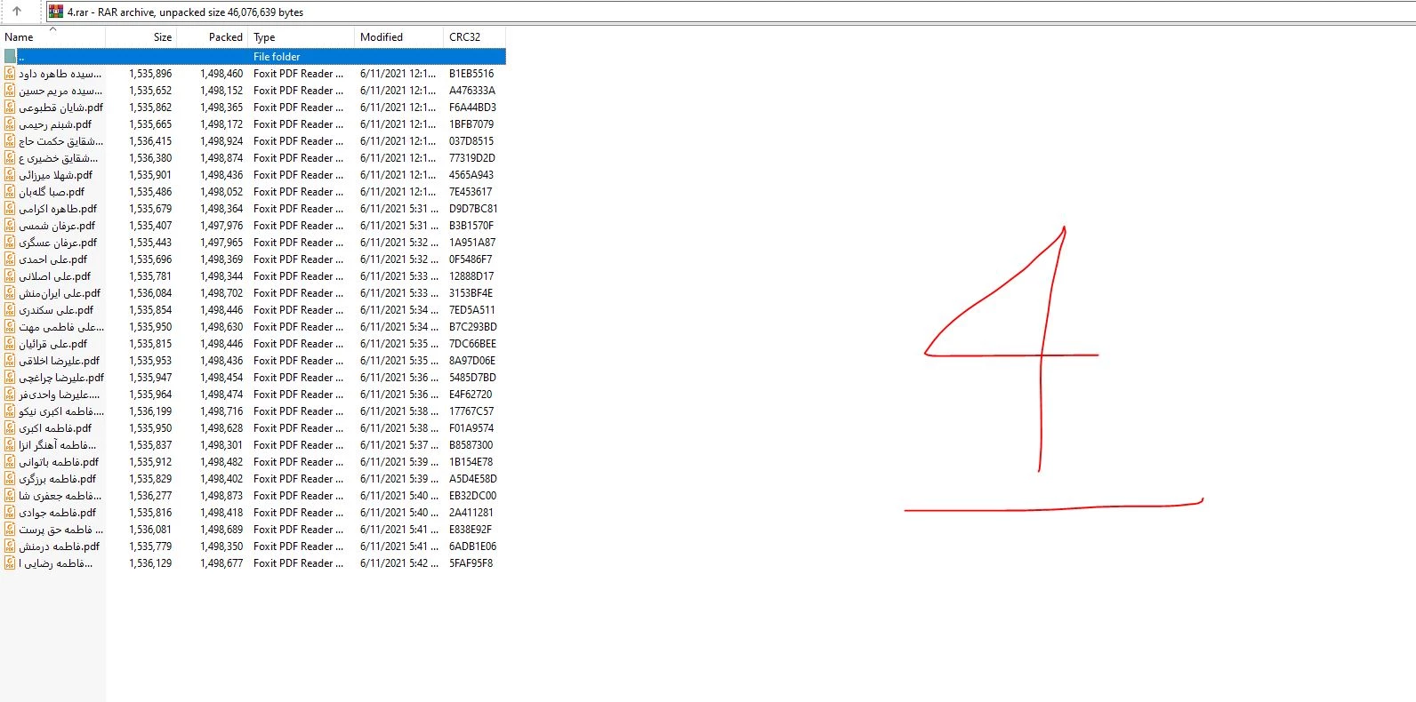This screenshot has width=1416, height=702.
Task: Click PDF icon of شبنم رحیمی.pdf
Action: 10,124
